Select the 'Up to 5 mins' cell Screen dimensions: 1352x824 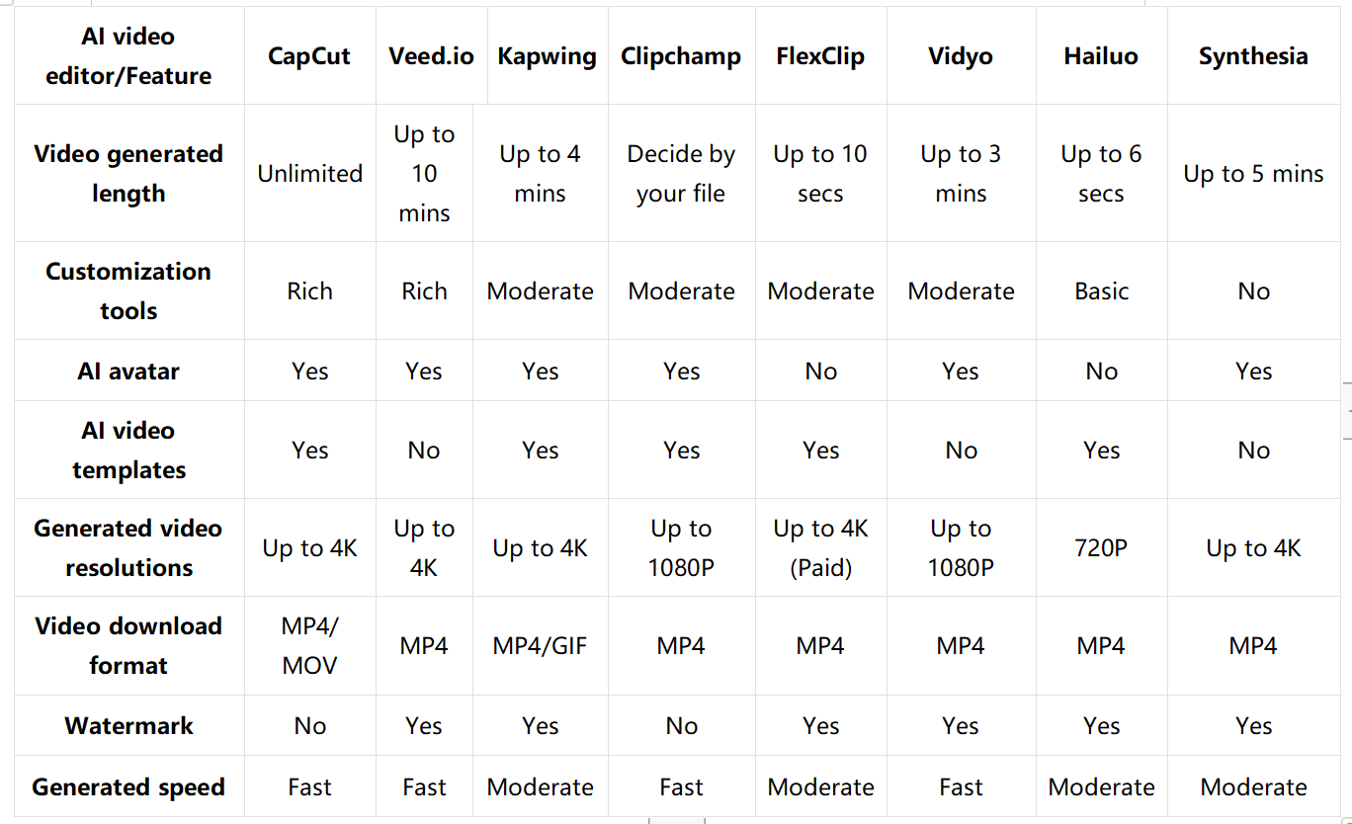(x=1253, y=174)
